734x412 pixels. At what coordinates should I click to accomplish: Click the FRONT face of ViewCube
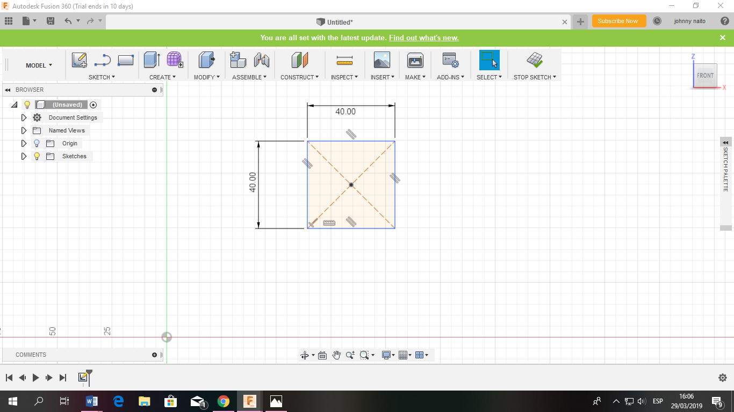pos(705,76)
